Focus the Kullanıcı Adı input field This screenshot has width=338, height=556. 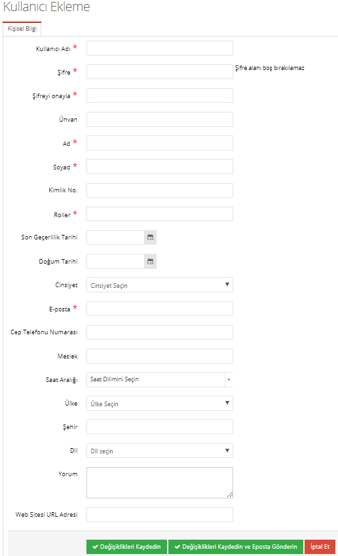click(160, 48)
